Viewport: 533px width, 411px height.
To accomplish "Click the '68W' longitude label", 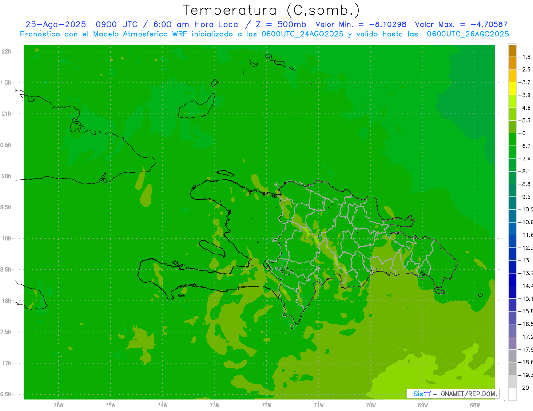I will pyautogui.click(x=475, y=405).
